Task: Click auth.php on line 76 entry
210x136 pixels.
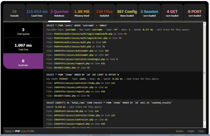Action: (76, 46)
